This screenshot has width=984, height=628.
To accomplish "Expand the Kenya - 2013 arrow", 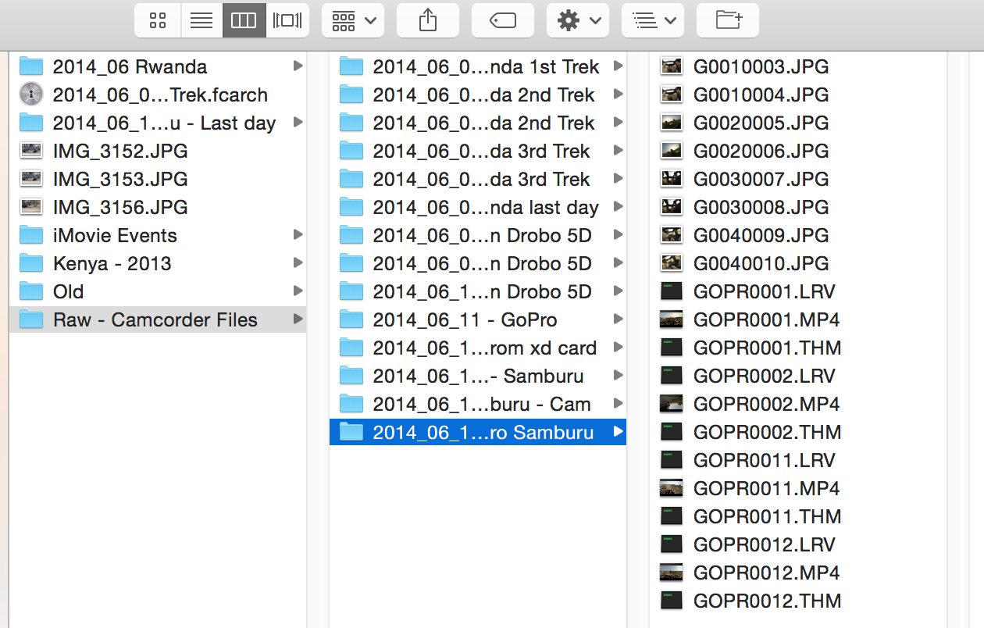I will pyautogui.click(x=298, y=263).
